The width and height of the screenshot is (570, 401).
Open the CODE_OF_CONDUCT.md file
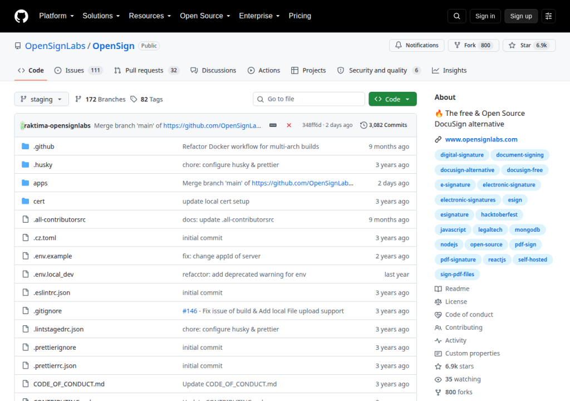[x=68, y=384]
